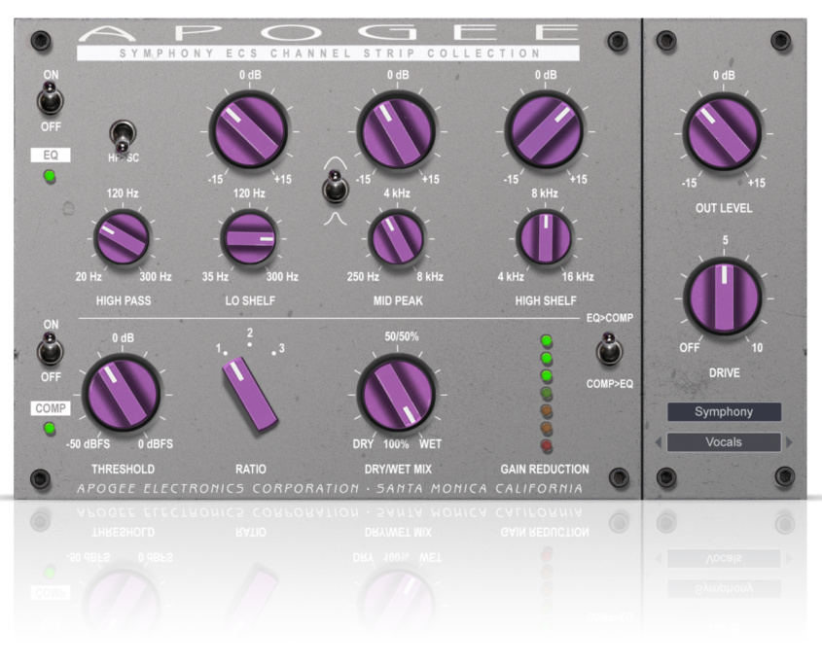Click the Symphony ECS Channel Strip Collection banner
822x665 pixels.
click(x=328, y=53)
